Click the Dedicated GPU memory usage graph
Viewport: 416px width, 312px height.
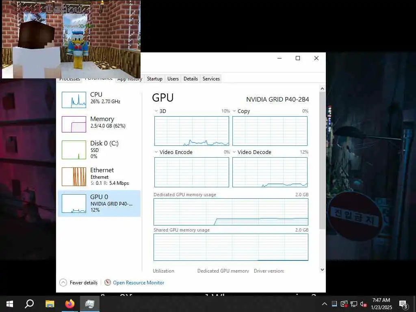231,212
